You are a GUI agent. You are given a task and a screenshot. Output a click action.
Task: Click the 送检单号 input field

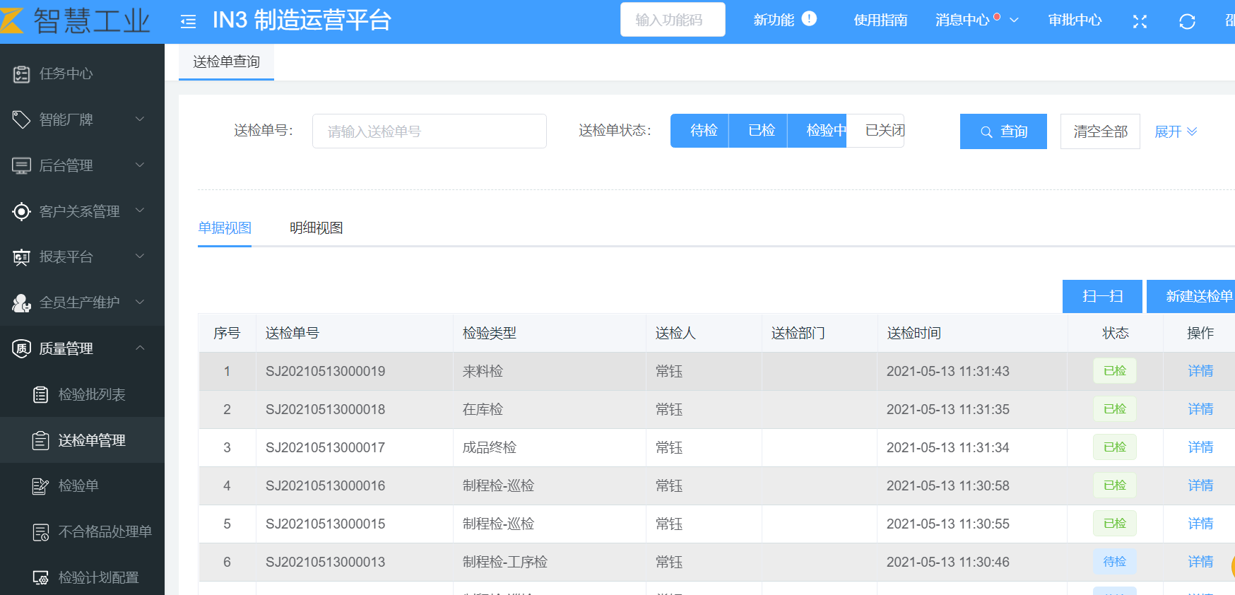tap(429, 131)
